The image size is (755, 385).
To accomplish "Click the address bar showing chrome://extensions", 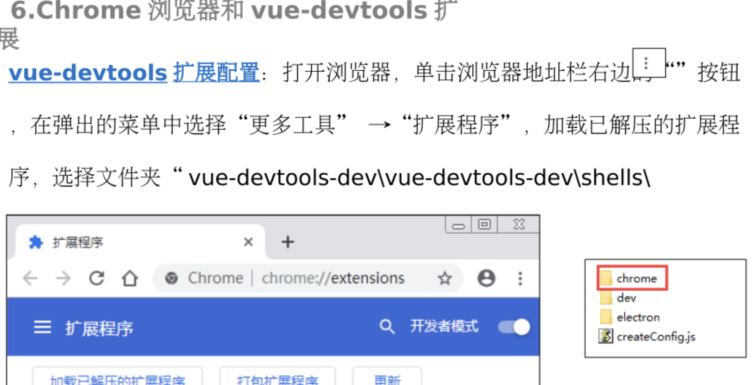I will point(308,278).
